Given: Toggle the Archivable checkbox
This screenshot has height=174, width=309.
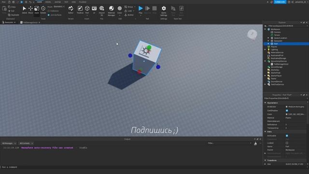Looking at the screenshot, I should coord(287,136).
